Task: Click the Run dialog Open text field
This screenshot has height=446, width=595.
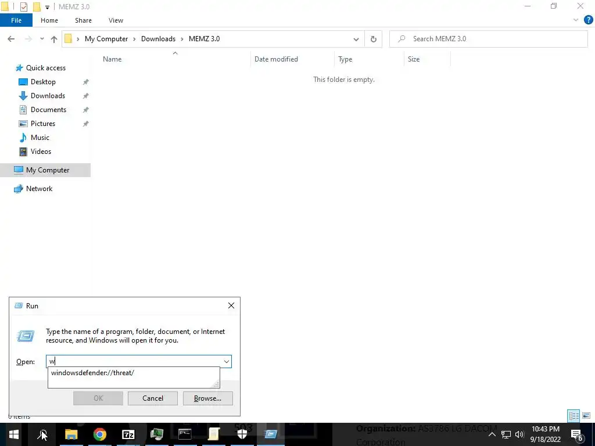Action: (134, 361)
